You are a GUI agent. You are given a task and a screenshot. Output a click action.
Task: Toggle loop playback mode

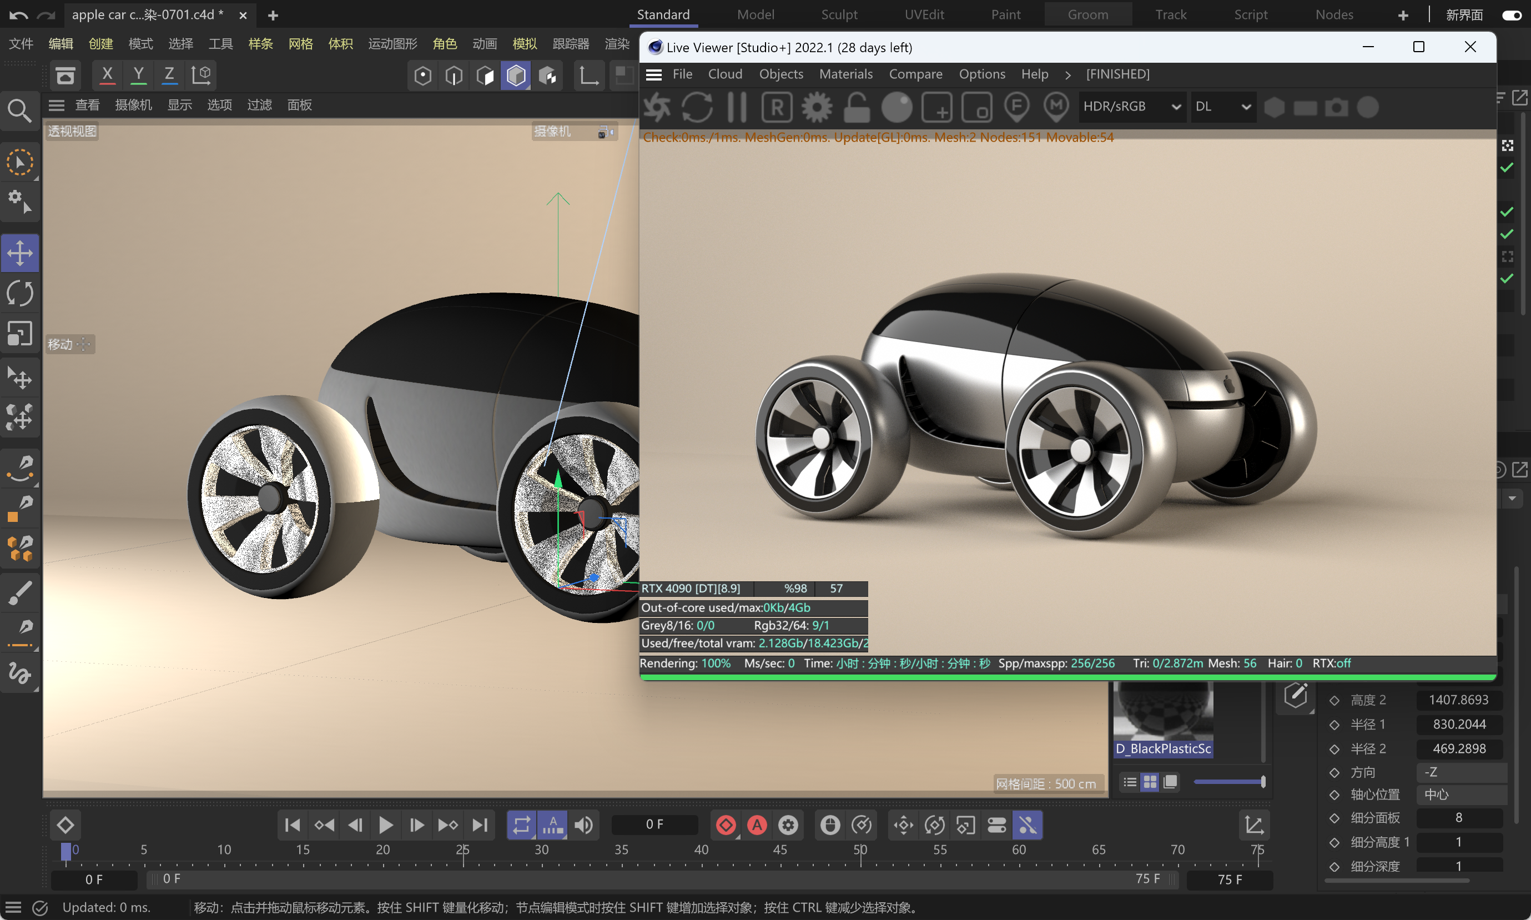click(x=521, y=825)
